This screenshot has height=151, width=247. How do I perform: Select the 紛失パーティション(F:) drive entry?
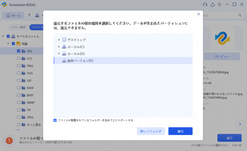pyautogui.click(x=123, y=61)
